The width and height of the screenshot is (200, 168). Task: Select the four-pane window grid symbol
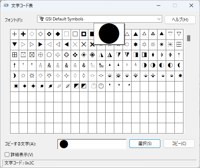(x=14, y=55)
